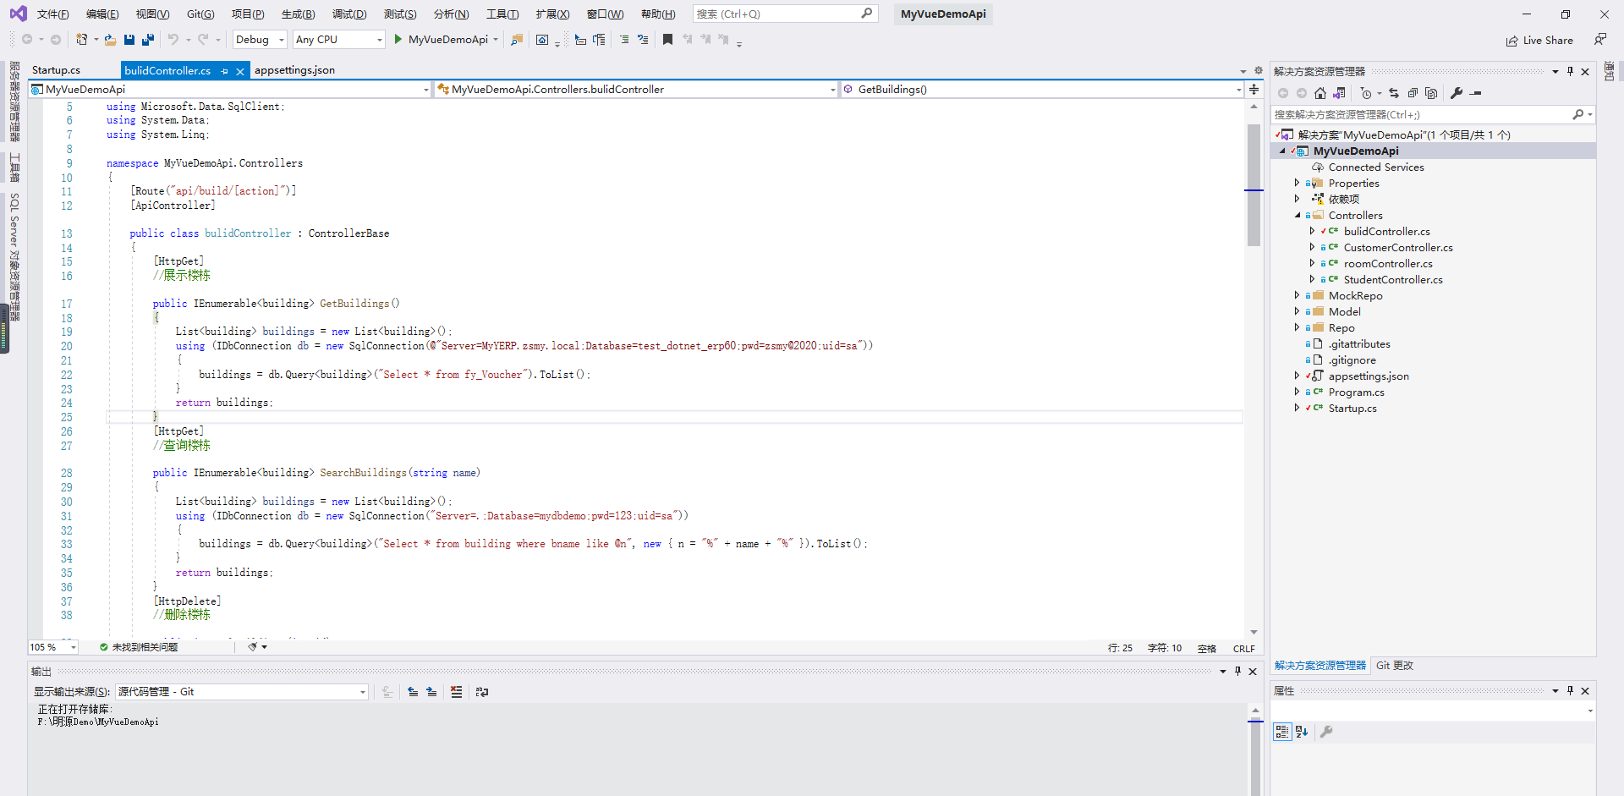Click the split editor window button
1624x796 pixels.
click(x=1254, y=89)
